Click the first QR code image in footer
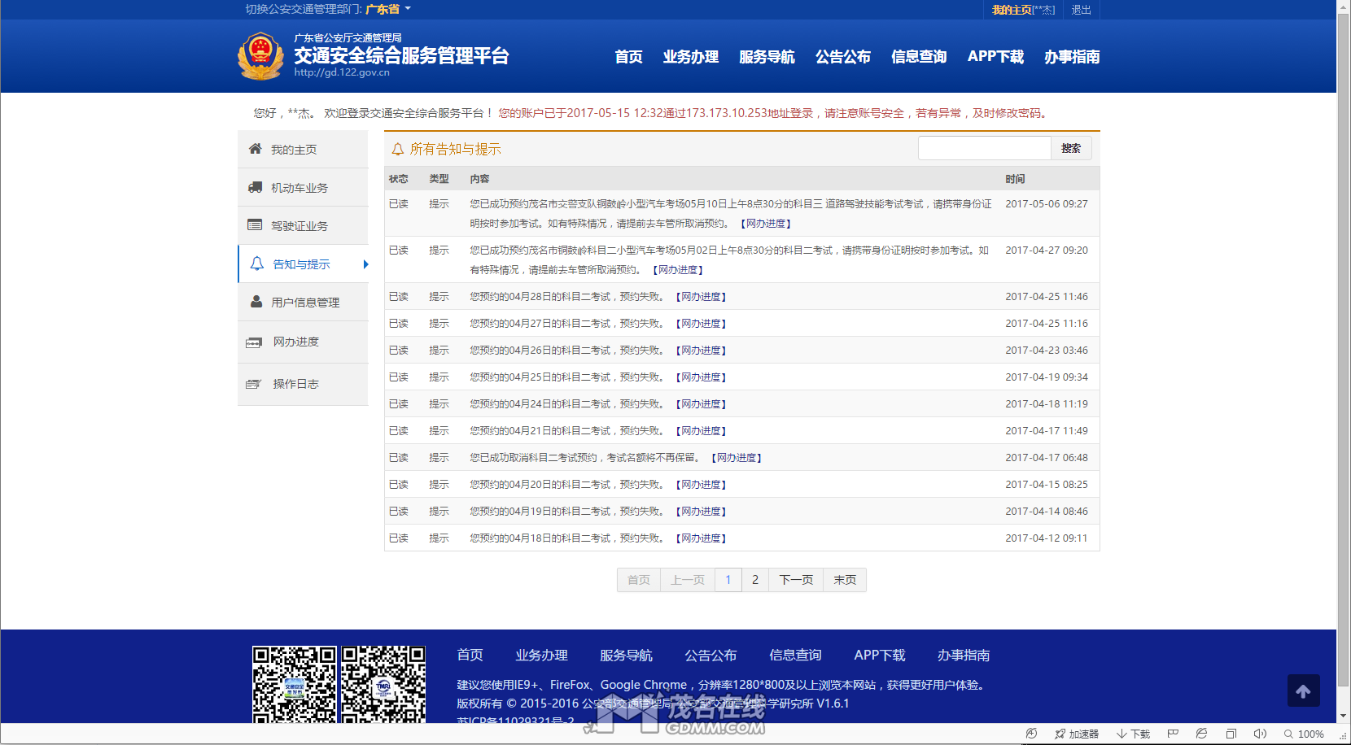Image resolution: width=1351 pixels, height=745 pixels. tap(294, 685)
